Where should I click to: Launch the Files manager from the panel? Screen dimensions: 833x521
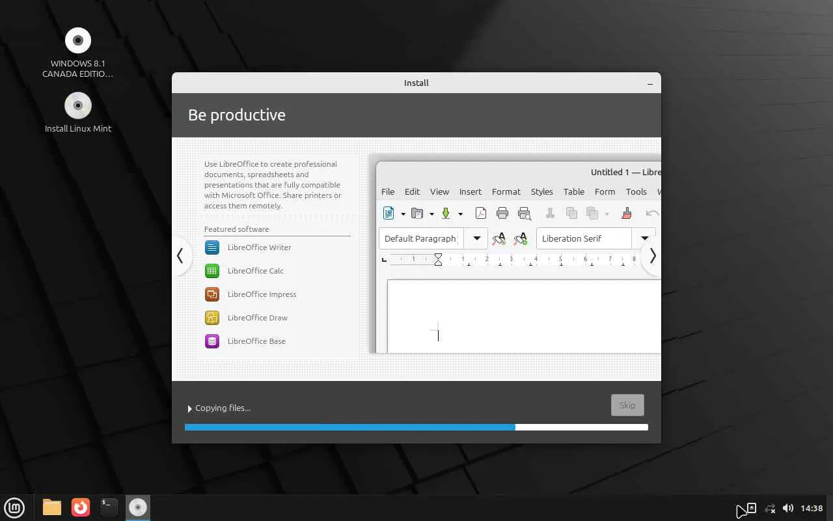point(52,507)
